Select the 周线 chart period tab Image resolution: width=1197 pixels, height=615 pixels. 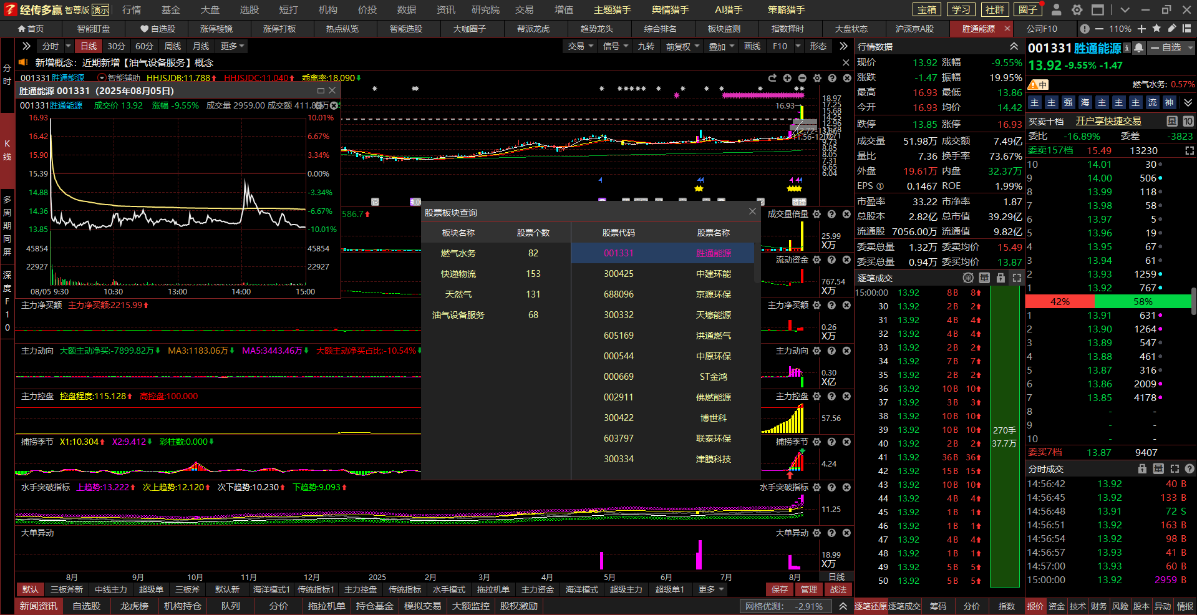pos(172,46)
